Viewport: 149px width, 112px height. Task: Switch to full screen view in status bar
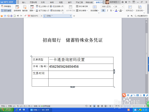click(91, 106)
